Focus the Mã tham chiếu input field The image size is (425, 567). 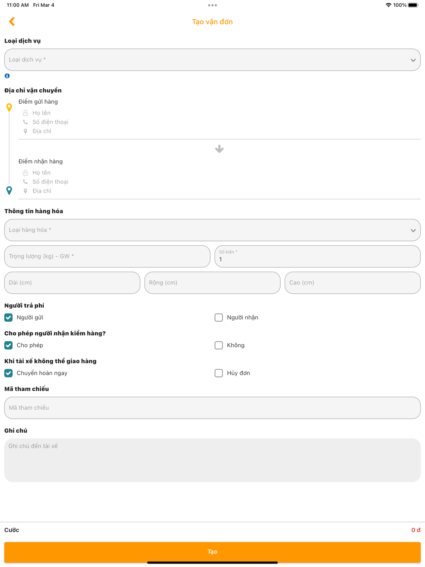(x=212, y=408)
